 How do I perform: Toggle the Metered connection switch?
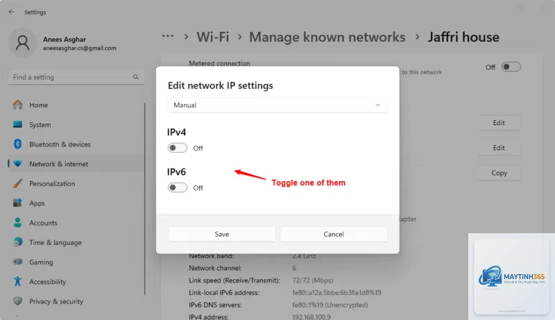pos(511,67)
